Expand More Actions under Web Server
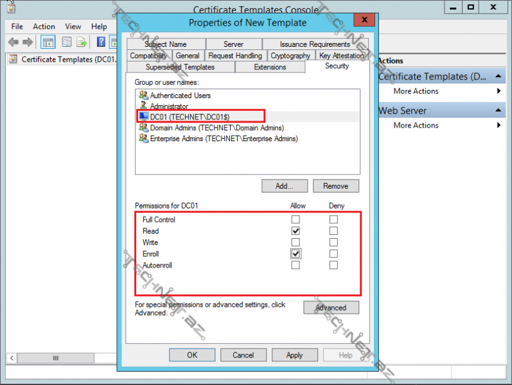Image resolution: width=512 pixels, height=385 pixels. tap(499, 125)
